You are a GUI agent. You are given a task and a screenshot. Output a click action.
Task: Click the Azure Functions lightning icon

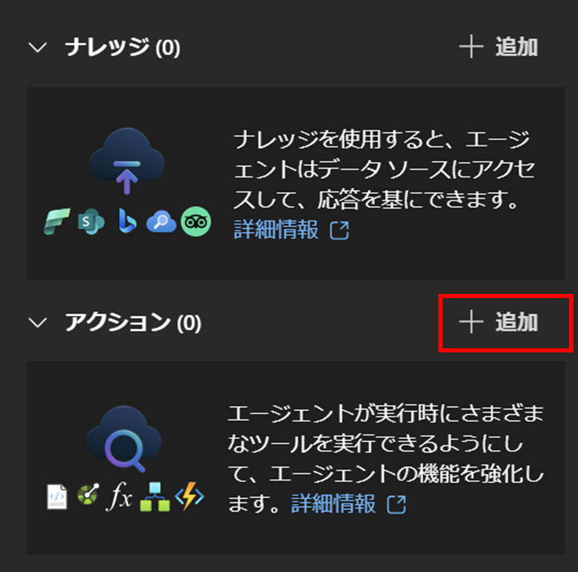tap(189, 496)
